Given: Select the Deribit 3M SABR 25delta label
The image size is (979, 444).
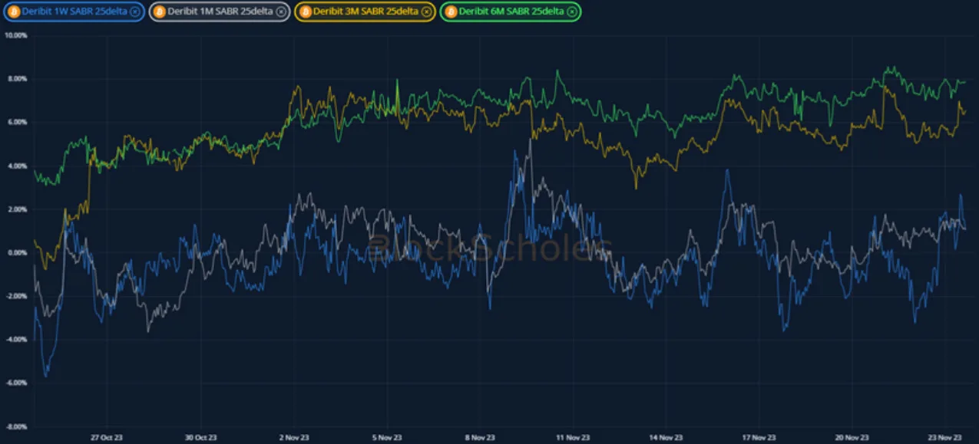Looking at the screenshot, I should pyautogui.click(x=366, y=12).
